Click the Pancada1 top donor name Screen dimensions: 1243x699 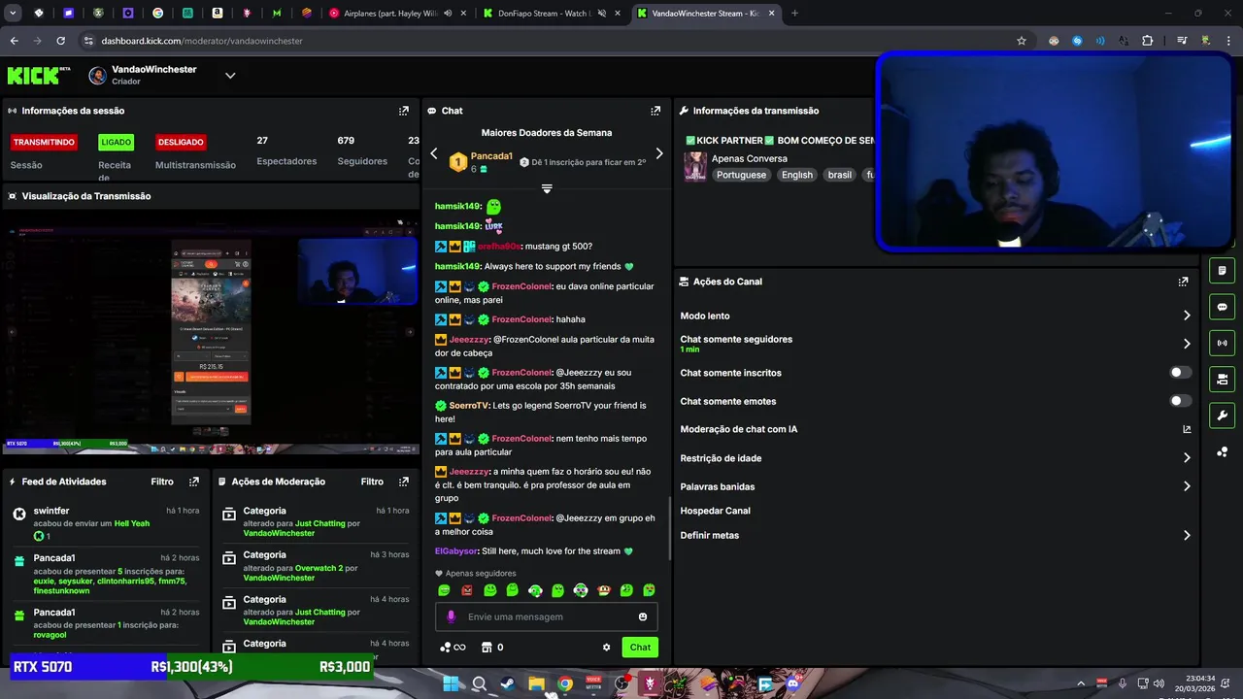[491, 156]
